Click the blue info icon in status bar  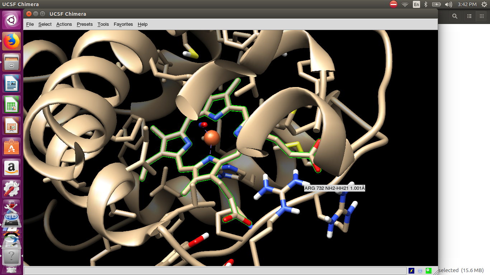(420, 271)
